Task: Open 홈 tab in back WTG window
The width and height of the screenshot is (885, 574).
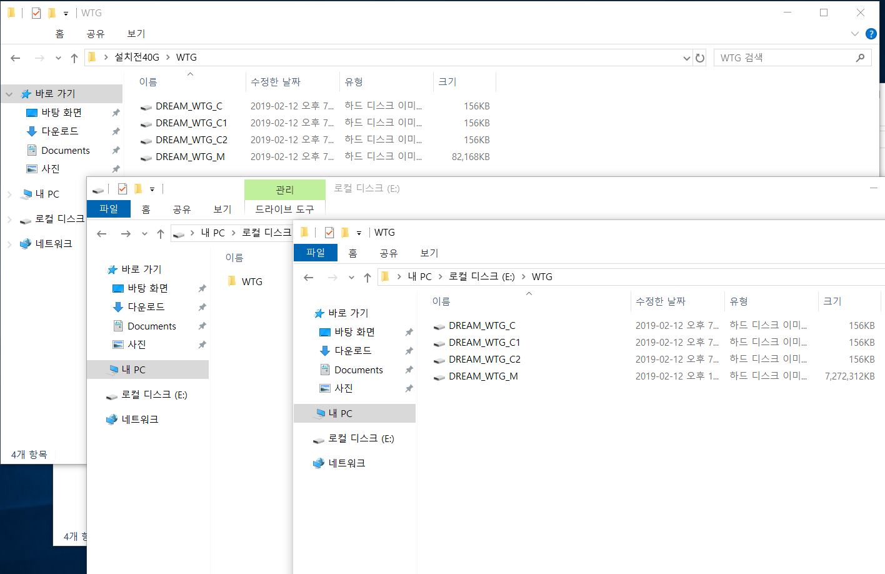Action: point(60,34)
